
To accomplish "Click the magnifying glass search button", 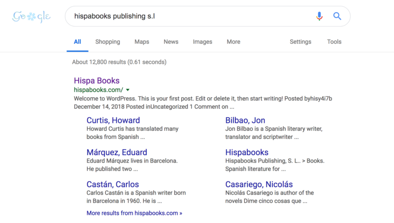I will [x=337, y=16].
